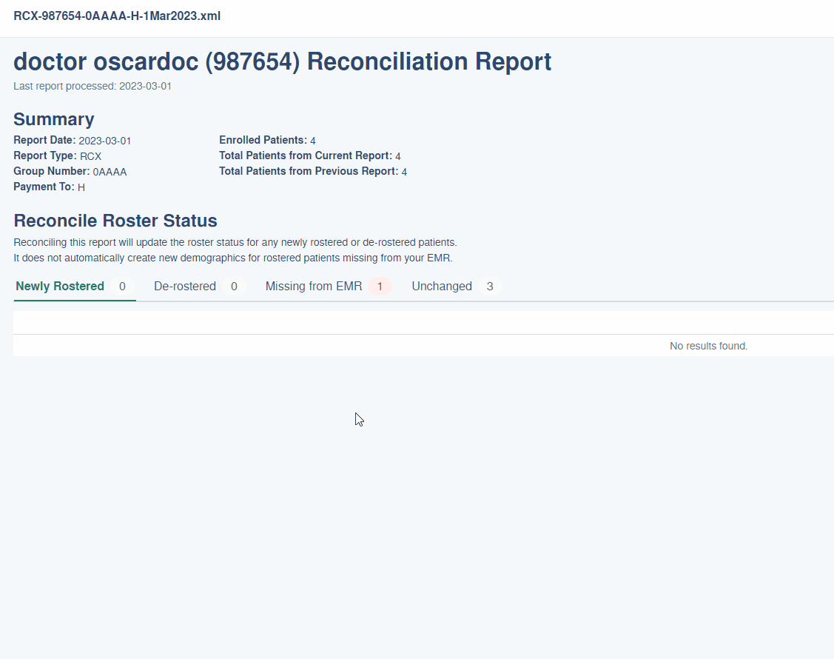The height and width of the screenshot is (659, 834).
Task: Select the Newly Rostered tab
Action: point(60,286)
